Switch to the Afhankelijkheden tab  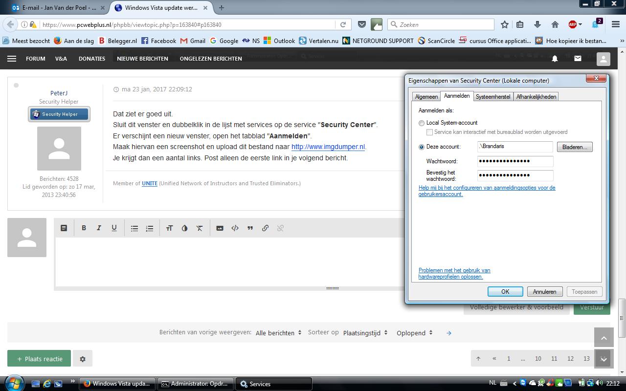click(x=536, y=97)
